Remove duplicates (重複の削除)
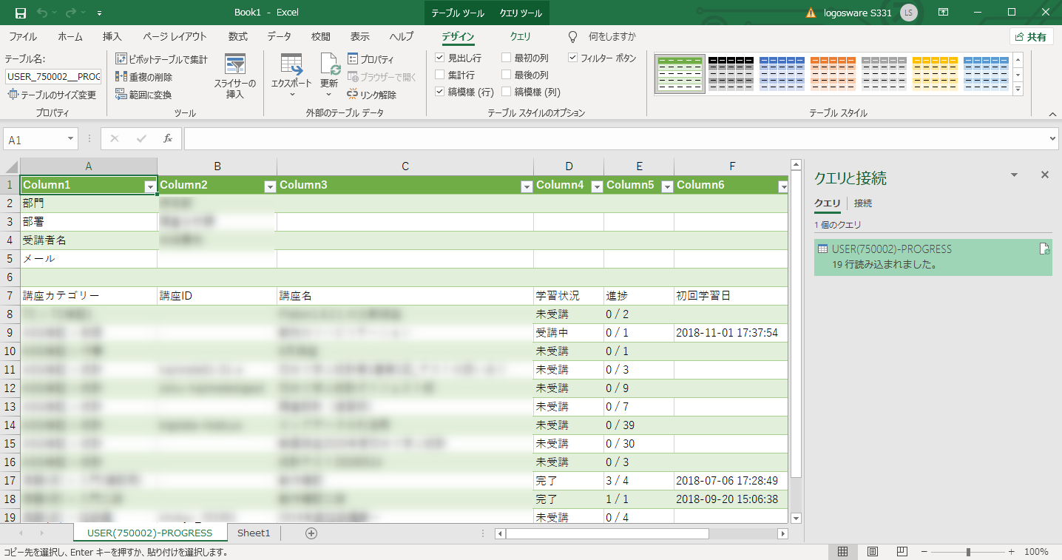Screen dimensions: 1062x560 click(144, 77)
